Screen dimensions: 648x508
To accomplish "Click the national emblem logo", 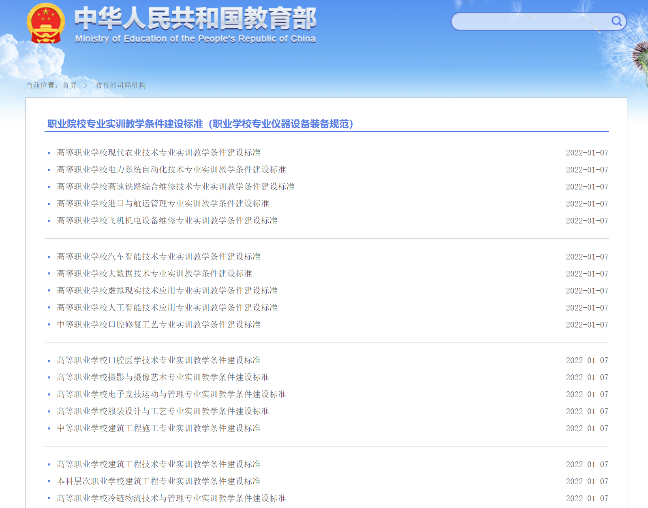I will [46, 23].
